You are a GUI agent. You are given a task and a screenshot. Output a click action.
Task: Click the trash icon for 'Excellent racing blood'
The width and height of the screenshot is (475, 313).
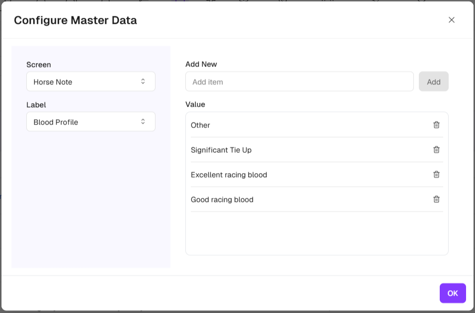[436, 175]
